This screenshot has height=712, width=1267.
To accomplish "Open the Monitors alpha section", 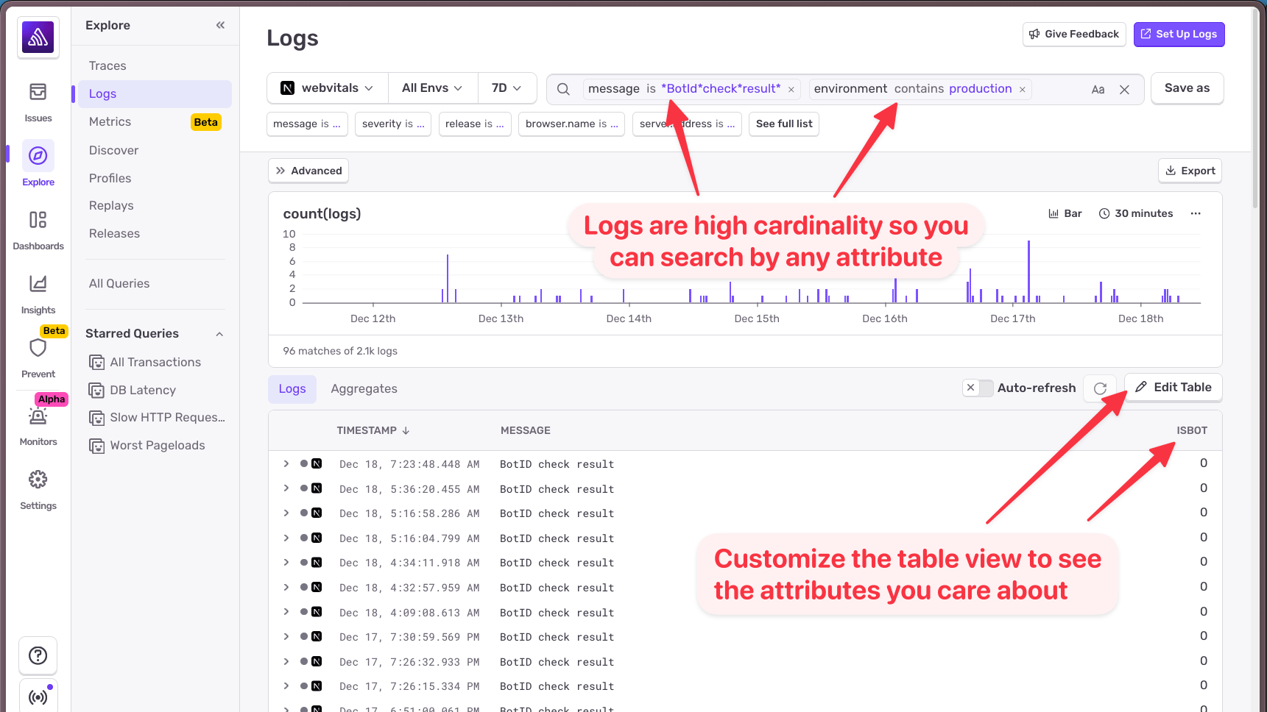I will pyautogui.click(x=38, y=416).
